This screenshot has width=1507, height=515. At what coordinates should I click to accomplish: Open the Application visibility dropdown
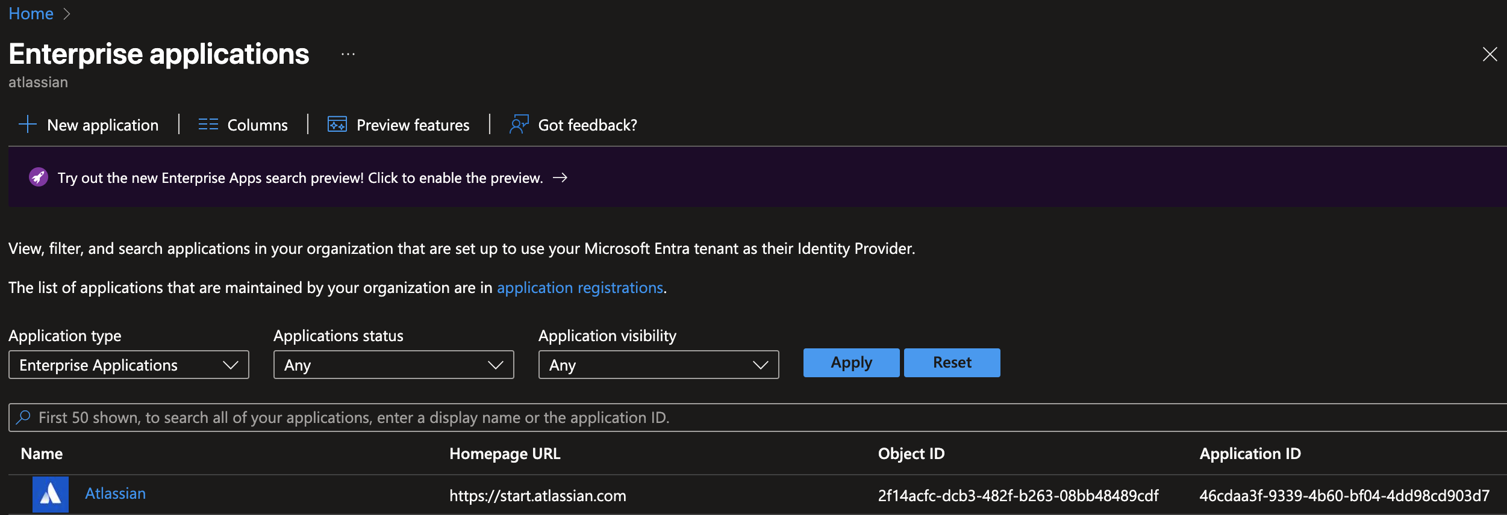(x=658, y=365)
